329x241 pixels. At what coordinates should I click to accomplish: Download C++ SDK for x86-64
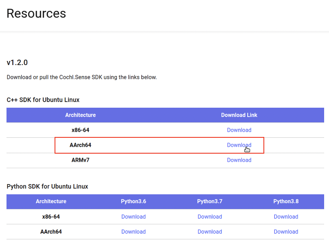239,130
